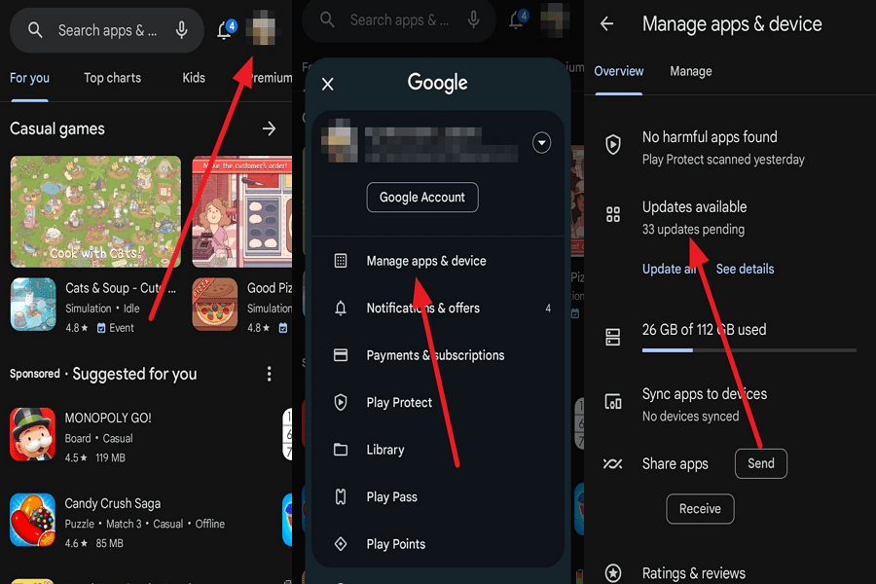Tap Cats & Soup app title
This screenshot has height=584, width=876.
click(120, 288)
